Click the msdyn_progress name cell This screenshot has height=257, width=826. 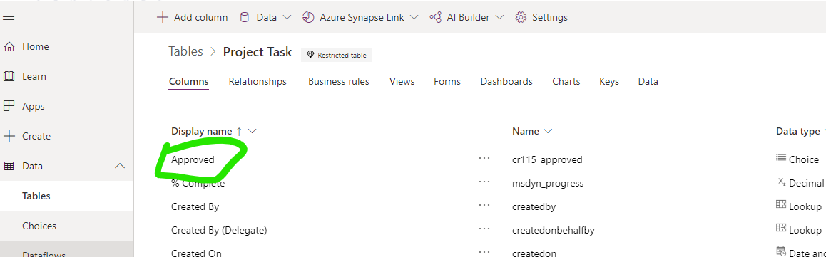[x=548, y=184]
